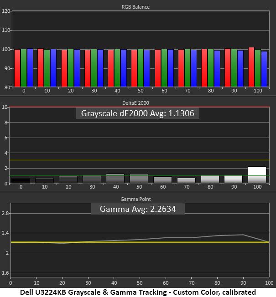Screen dimensions: 276x297
Task: Select the white DeltaE bar at 100
Action: click(x=257, y=174)
